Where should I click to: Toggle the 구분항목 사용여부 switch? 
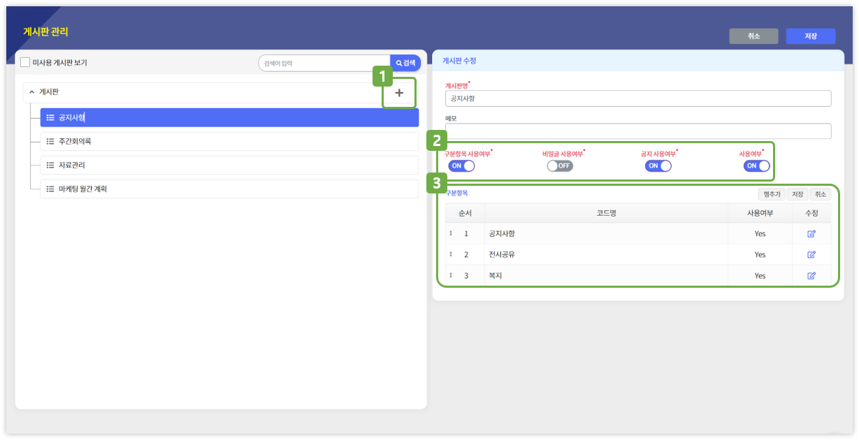[462, 166]
